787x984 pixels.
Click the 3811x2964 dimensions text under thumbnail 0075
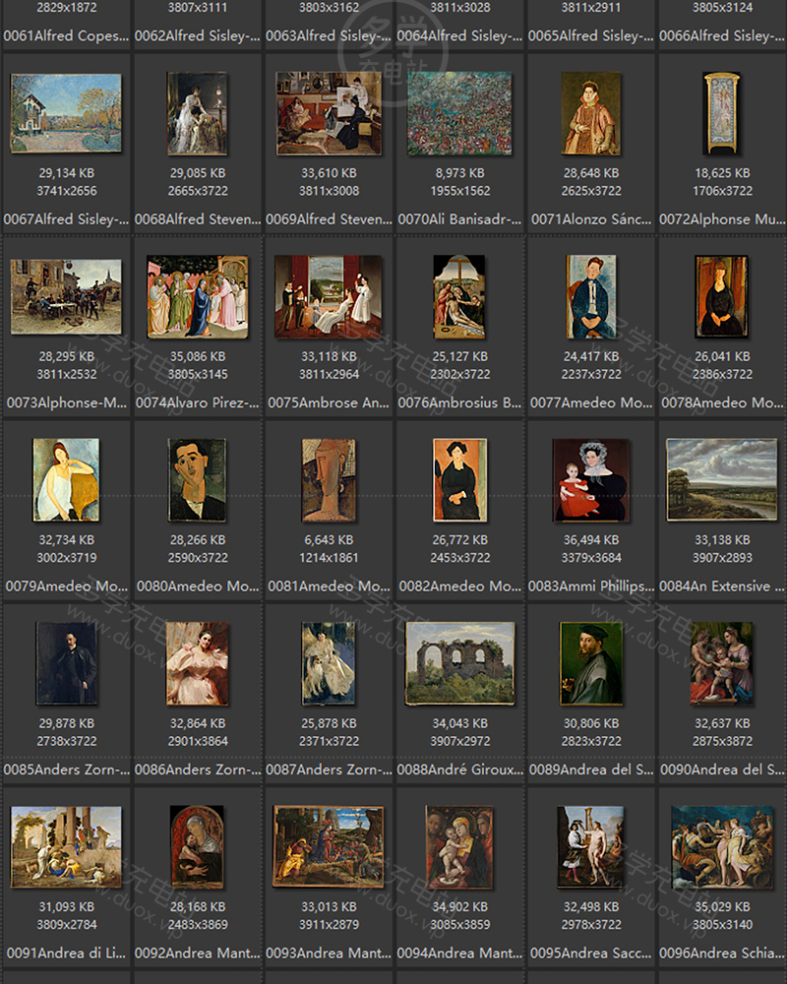(x=329, y=374)
